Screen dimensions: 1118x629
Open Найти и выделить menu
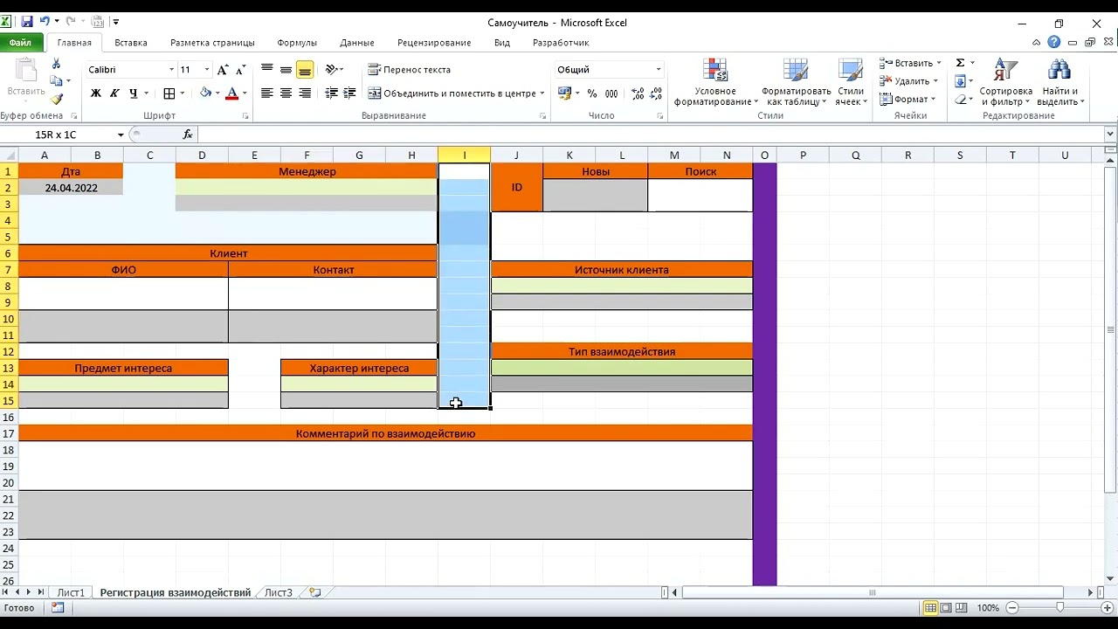pyautogui.click(x=1060, y=83)
